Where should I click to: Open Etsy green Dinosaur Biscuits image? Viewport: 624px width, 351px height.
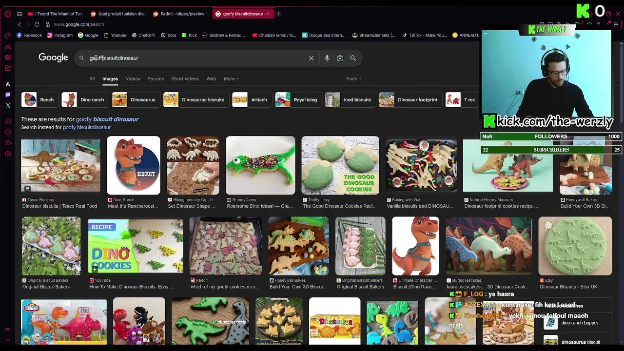tap(575, 246)
